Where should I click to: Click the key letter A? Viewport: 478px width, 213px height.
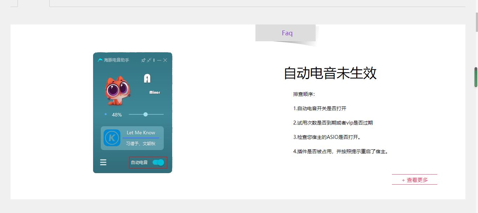pos(147,78)
